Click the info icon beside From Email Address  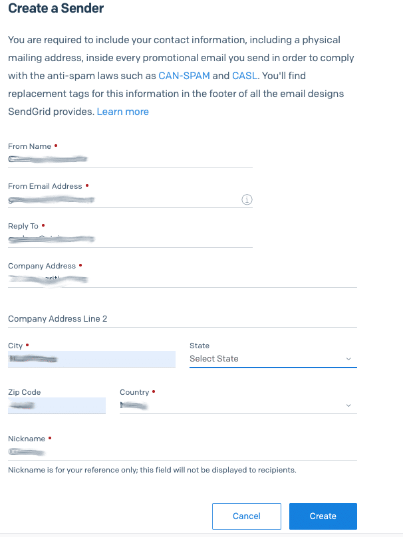pyautogui.click(x=247, y=199)
